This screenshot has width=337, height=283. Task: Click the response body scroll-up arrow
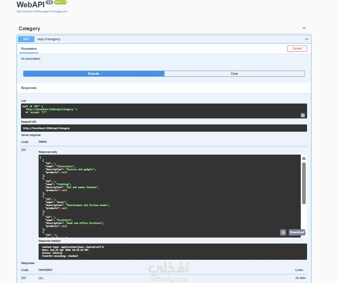point(304,158)
